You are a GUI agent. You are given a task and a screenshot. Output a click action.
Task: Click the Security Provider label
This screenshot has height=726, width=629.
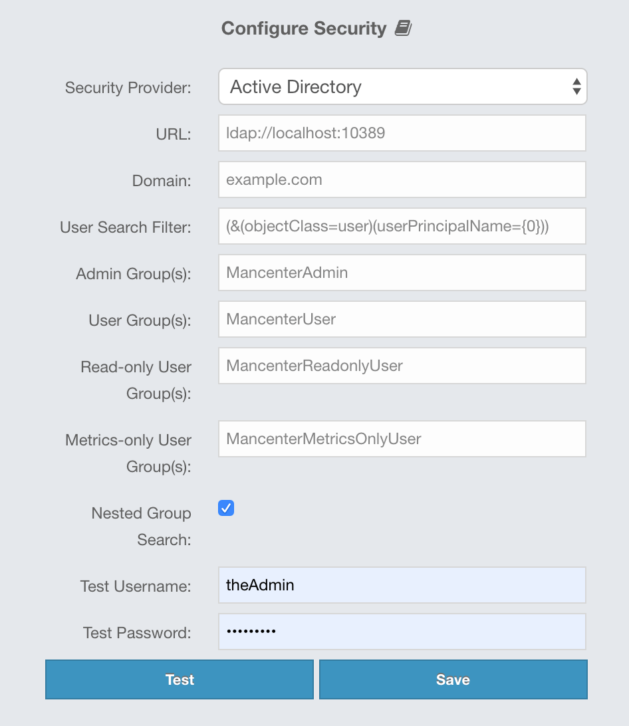point(128,88)
